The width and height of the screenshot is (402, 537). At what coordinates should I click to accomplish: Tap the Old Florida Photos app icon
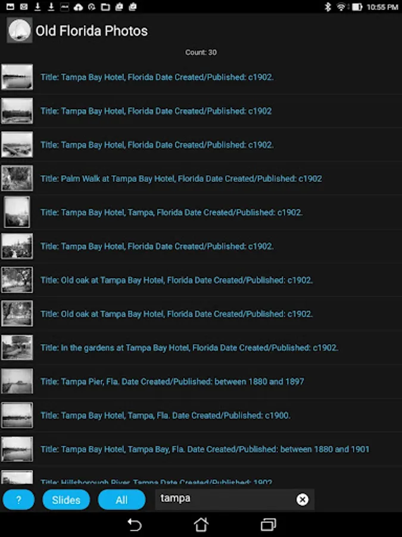(20, 30)
